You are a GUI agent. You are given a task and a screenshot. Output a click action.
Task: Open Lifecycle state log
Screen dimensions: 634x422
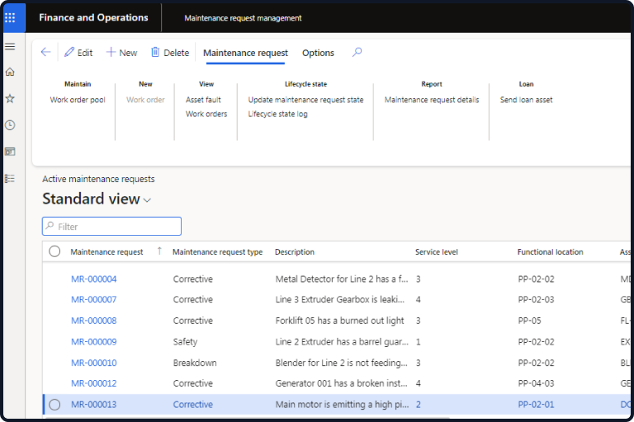pos(277,114)
